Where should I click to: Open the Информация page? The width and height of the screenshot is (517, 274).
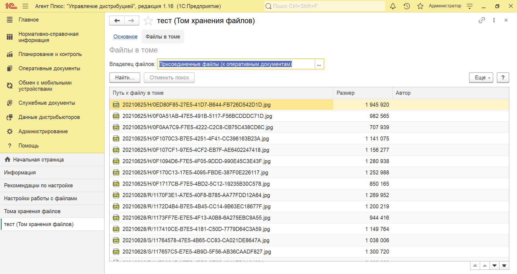(x=52, y=173)
